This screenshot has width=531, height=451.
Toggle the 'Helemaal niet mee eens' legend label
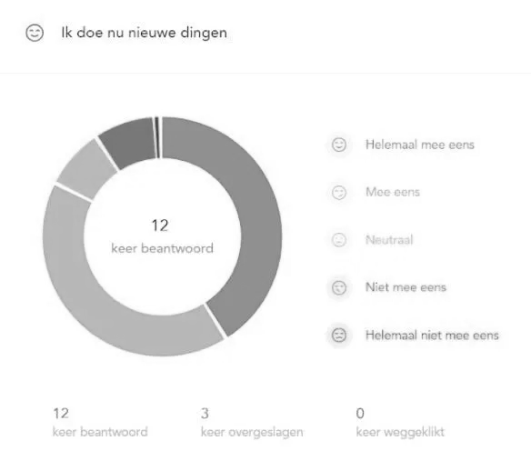tap(432, 336)
